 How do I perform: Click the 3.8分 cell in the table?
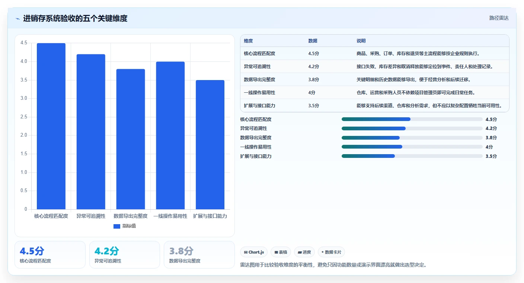[x=314, y=80]
